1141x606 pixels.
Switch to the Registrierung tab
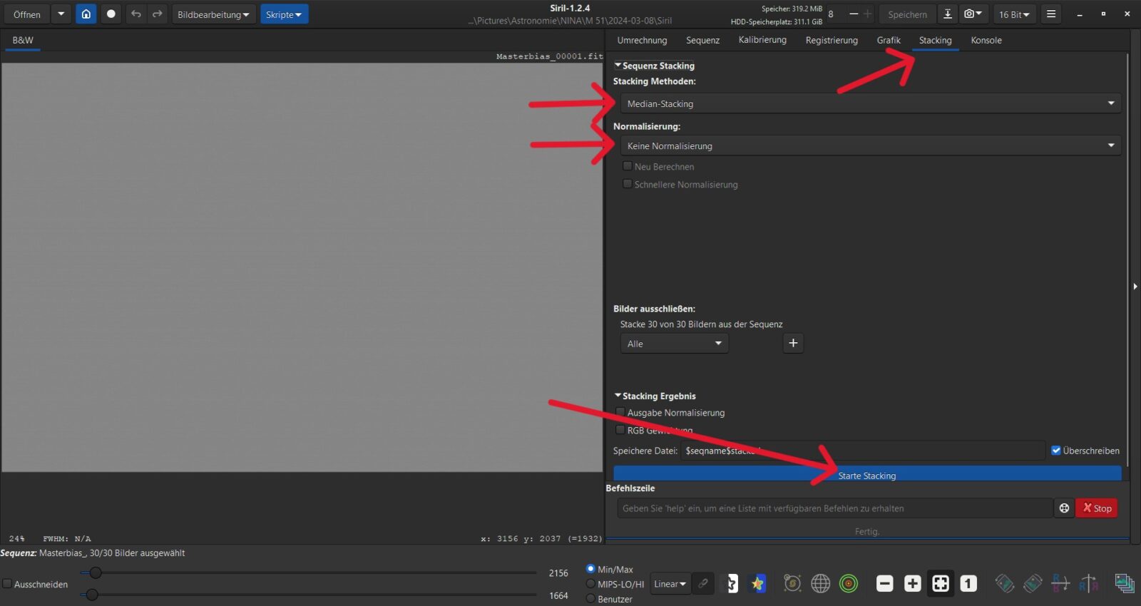[832, 40]
